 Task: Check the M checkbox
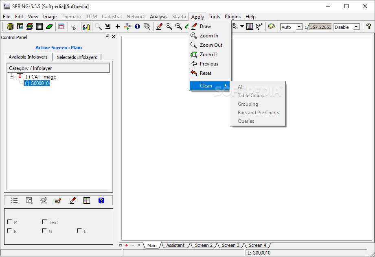(x=9, y=222)
